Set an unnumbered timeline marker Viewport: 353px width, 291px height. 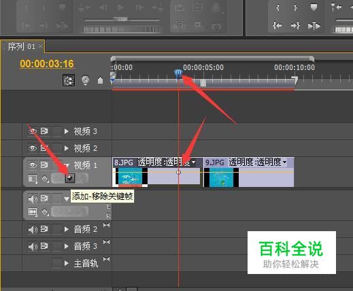pos(100,80)
